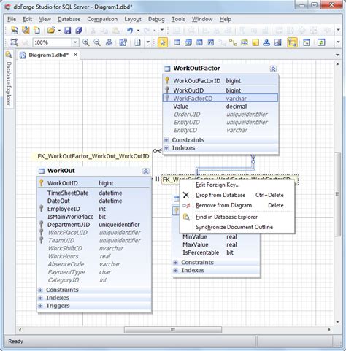Expand Constraints in the WorkOut table
346x351 pixels.
coord(40,290)
